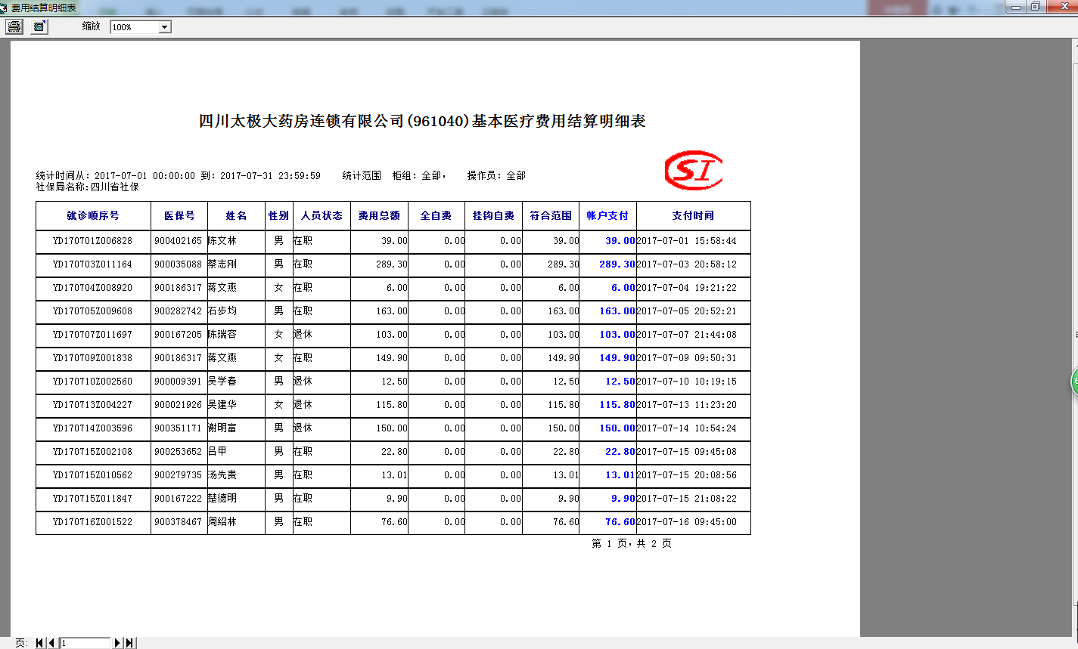1078x649 pixels.
Task: Click the 费用总额 column header
Action: click(379, 215)
